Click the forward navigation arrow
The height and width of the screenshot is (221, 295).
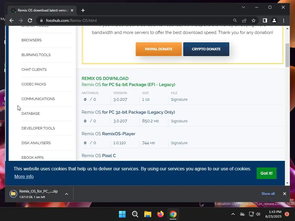click(21, 20)
